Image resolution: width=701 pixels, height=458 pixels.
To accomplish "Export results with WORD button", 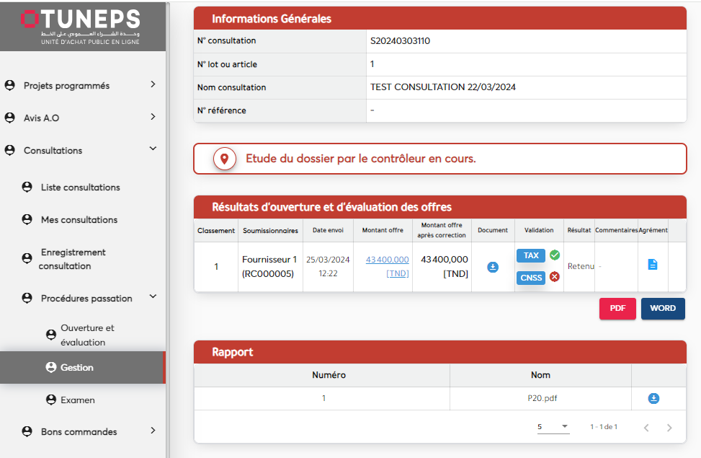I will click(x=662, y=308).
